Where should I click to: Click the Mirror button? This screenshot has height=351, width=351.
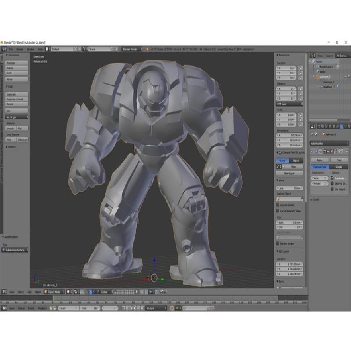[17, 79]
